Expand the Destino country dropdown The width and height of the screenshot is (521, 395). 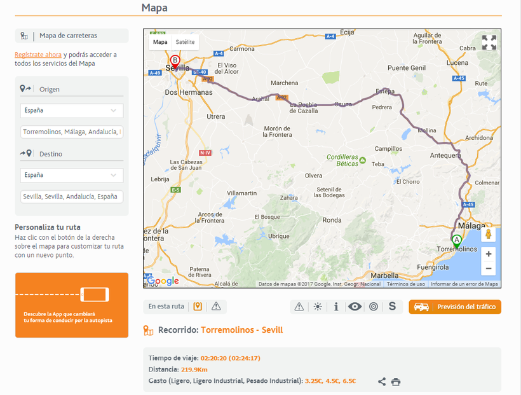[x=71, y=176]
